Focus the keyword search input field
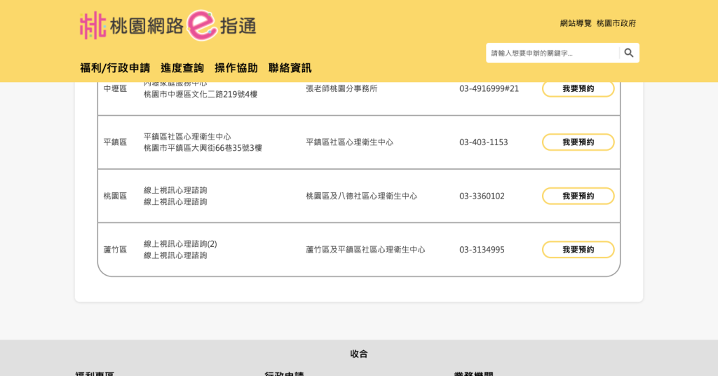The height and width of the screenshot is (376, 718). pos(553,53)
